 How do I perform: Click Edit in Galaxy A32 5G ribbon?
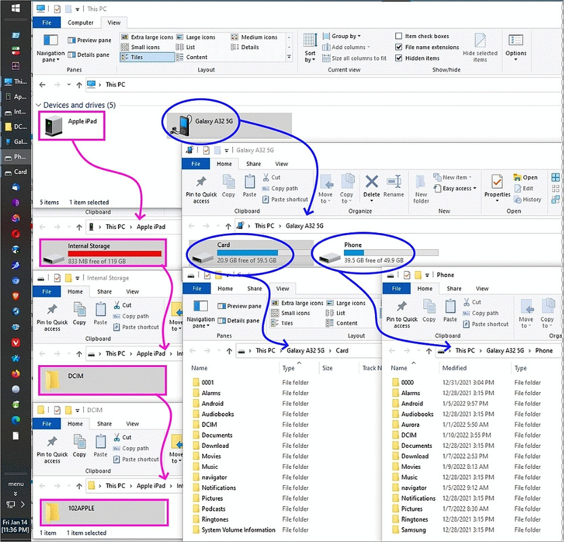click(524, 188)
